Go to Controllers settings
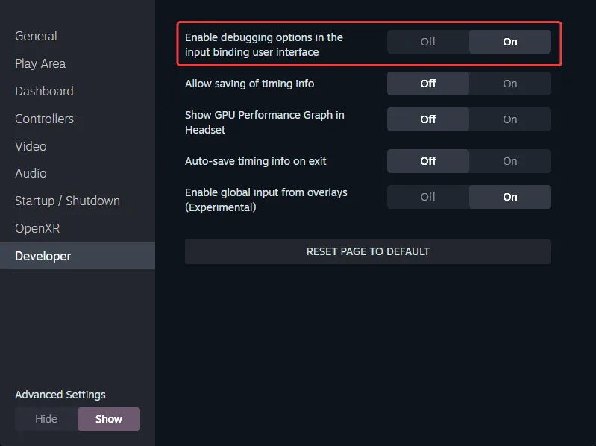Image resolution: width=596 pixels, height=446 pixels. (44, 119)
